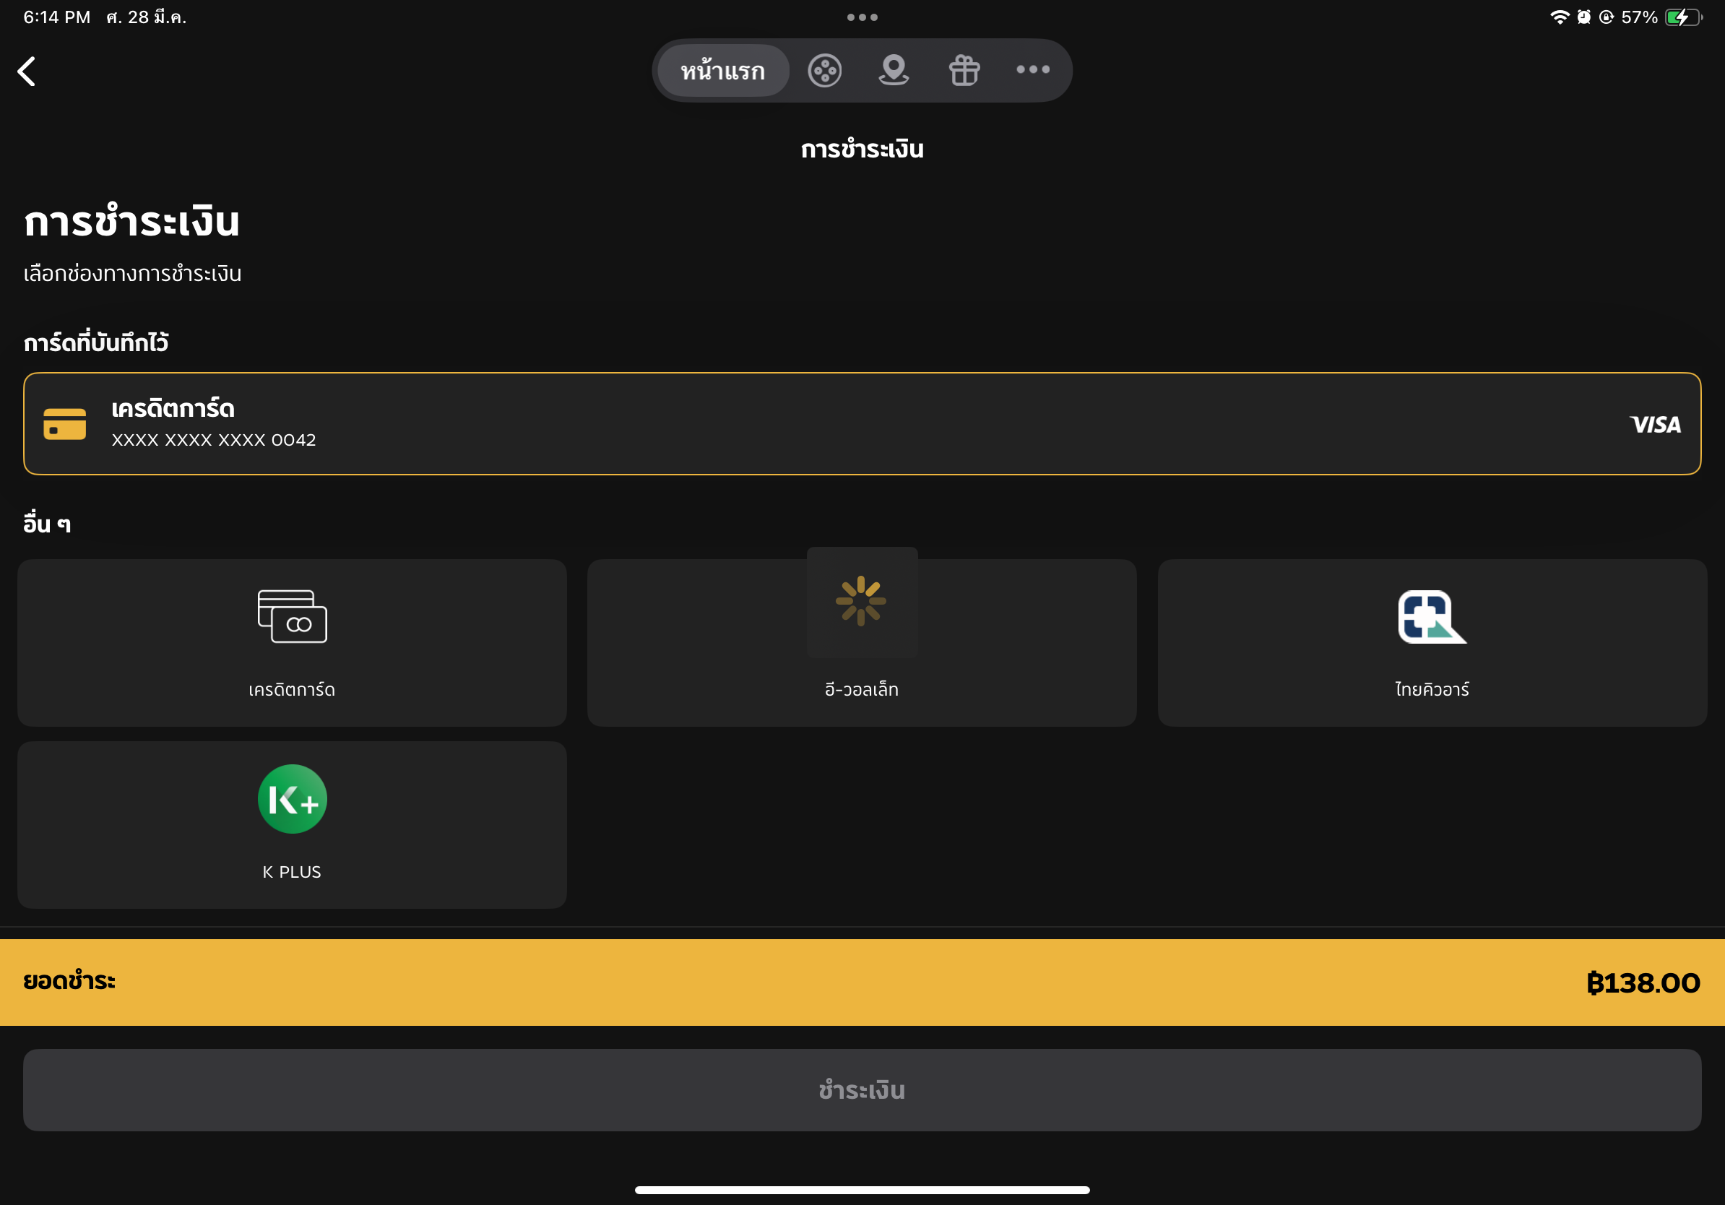Select K PLUS payment method
The width and height of the screenshot is (1725, 1205).
pyautogui.click(x=292, y=825)
